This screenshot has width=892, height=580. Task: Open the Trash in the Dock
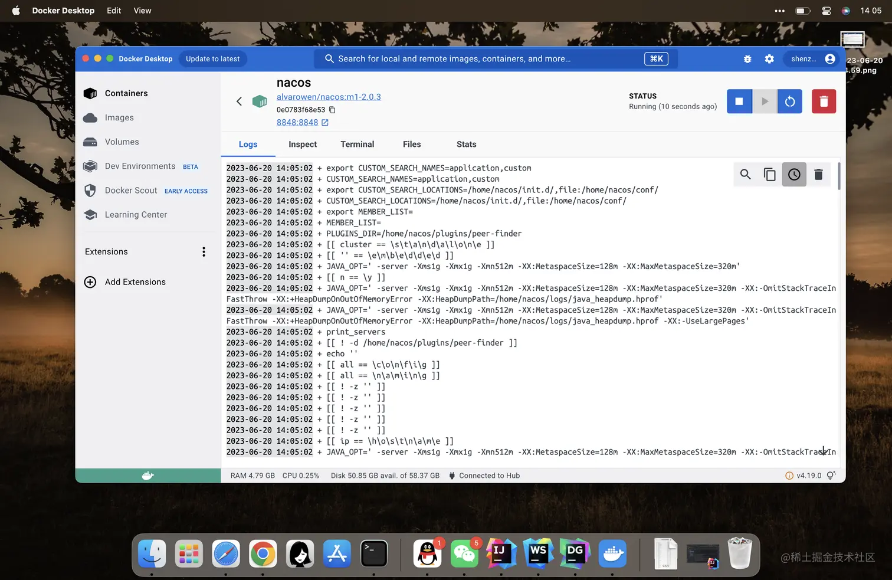[740, 554]
